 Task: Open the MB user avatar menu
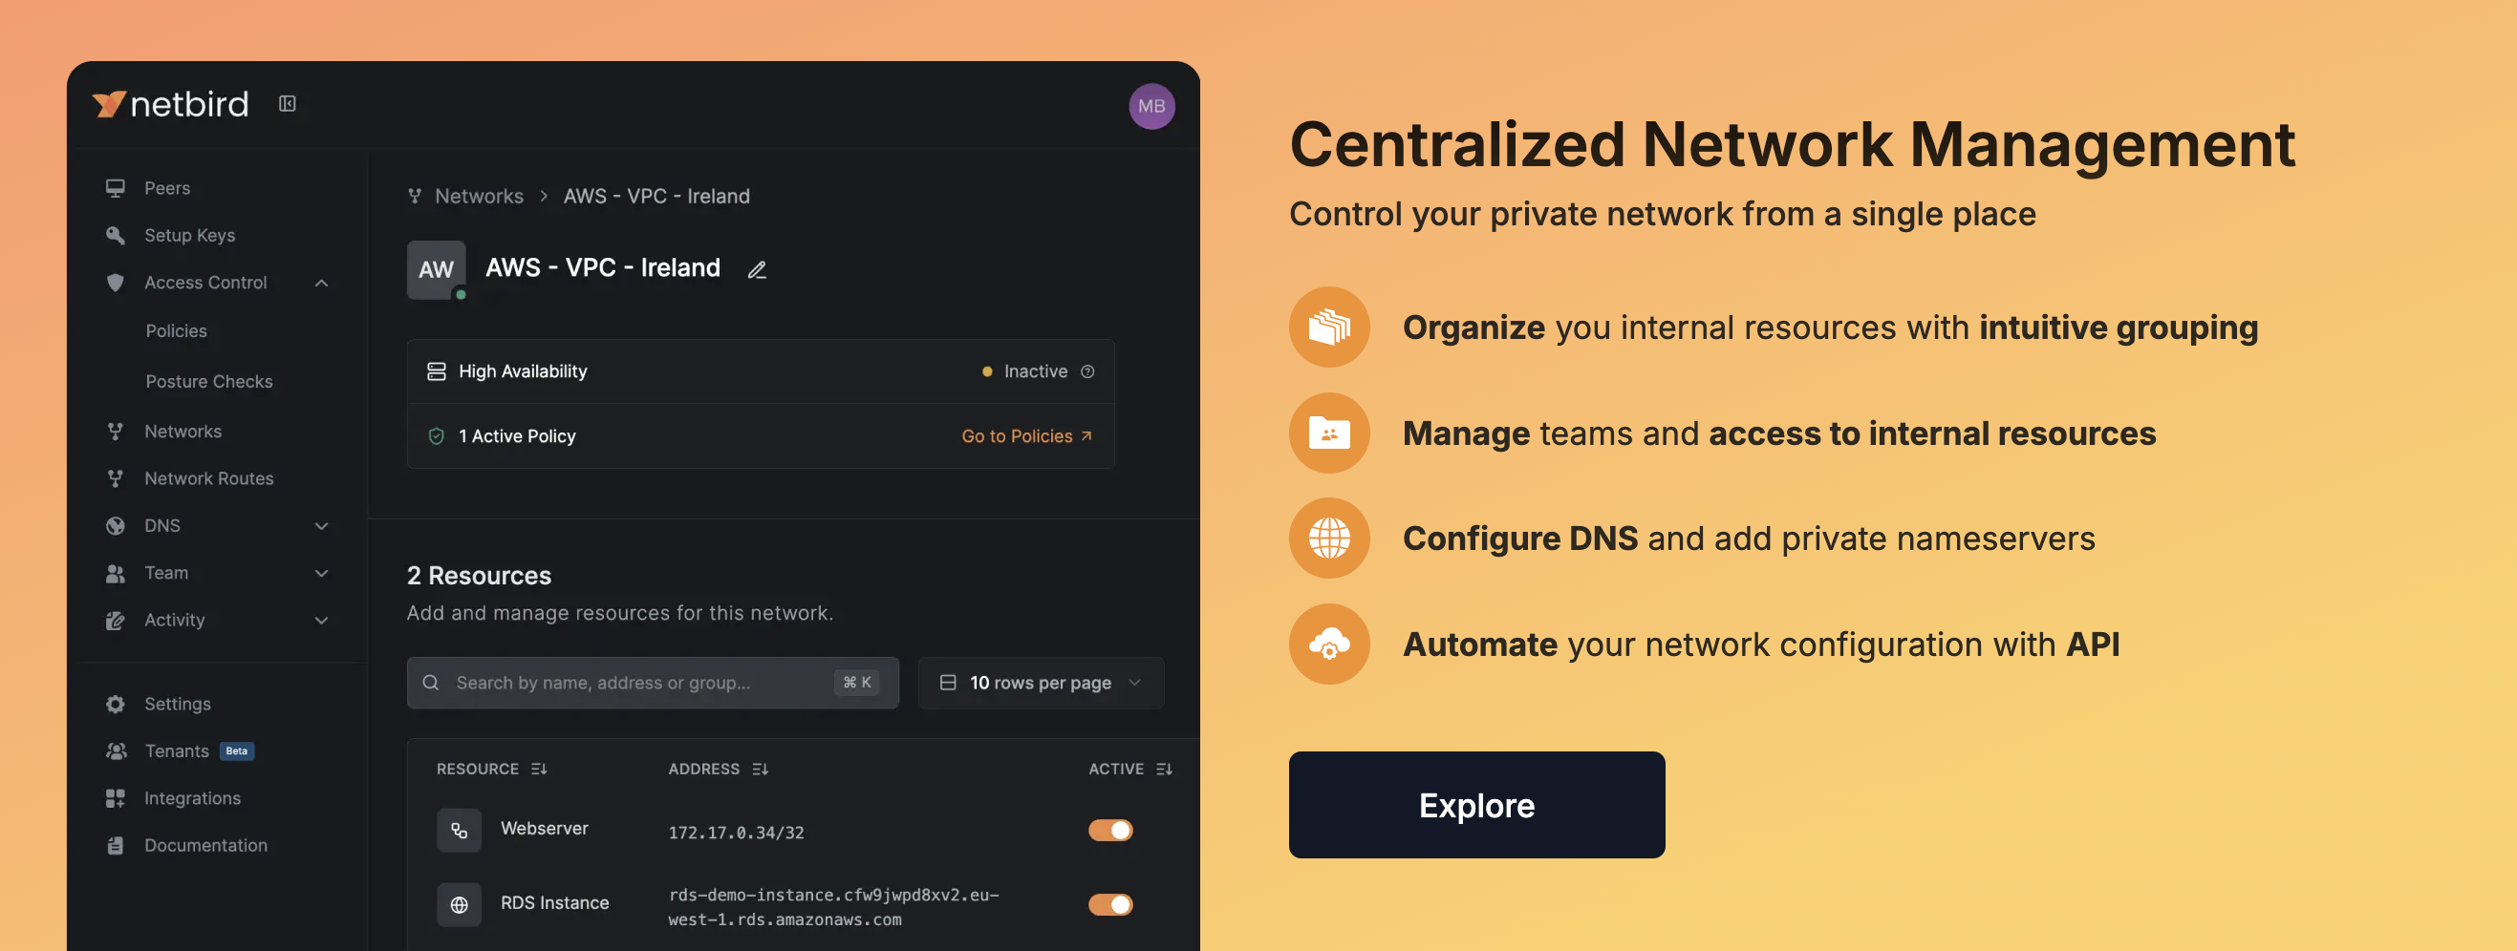pos(1151,106)
